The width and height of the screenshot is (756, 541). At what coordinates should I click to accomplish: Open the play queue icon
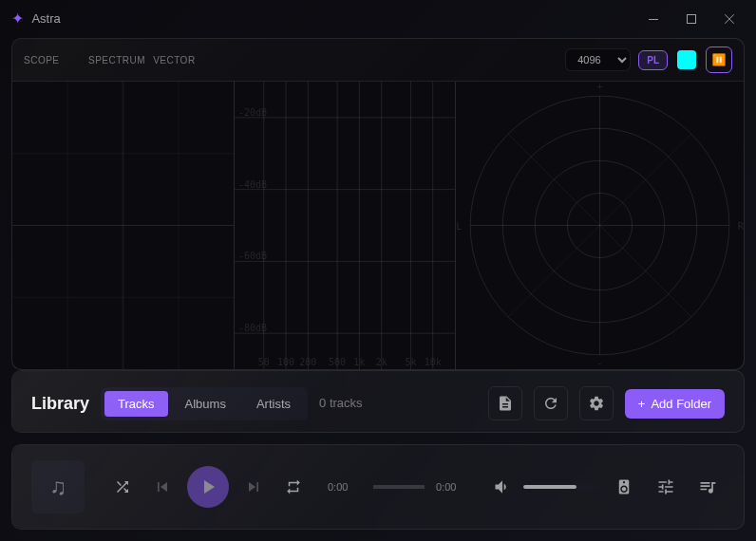708,487
